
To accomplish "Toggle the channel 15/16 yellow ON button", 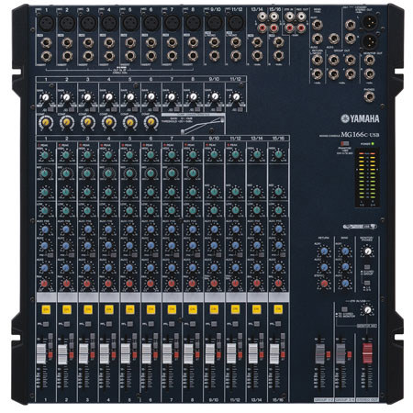I will (278, 309).
